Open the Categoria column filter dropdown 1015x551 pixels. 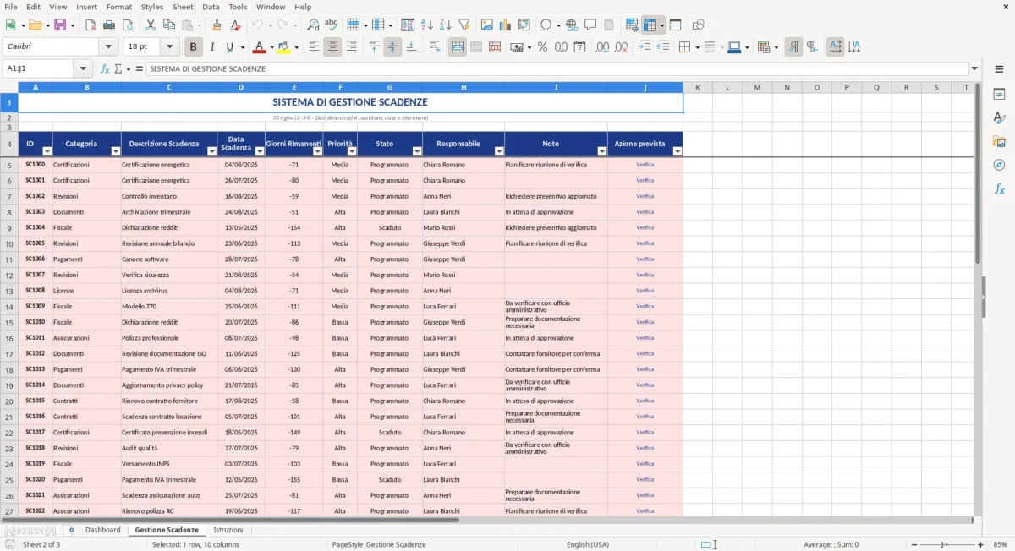click(x=116, y=151)
